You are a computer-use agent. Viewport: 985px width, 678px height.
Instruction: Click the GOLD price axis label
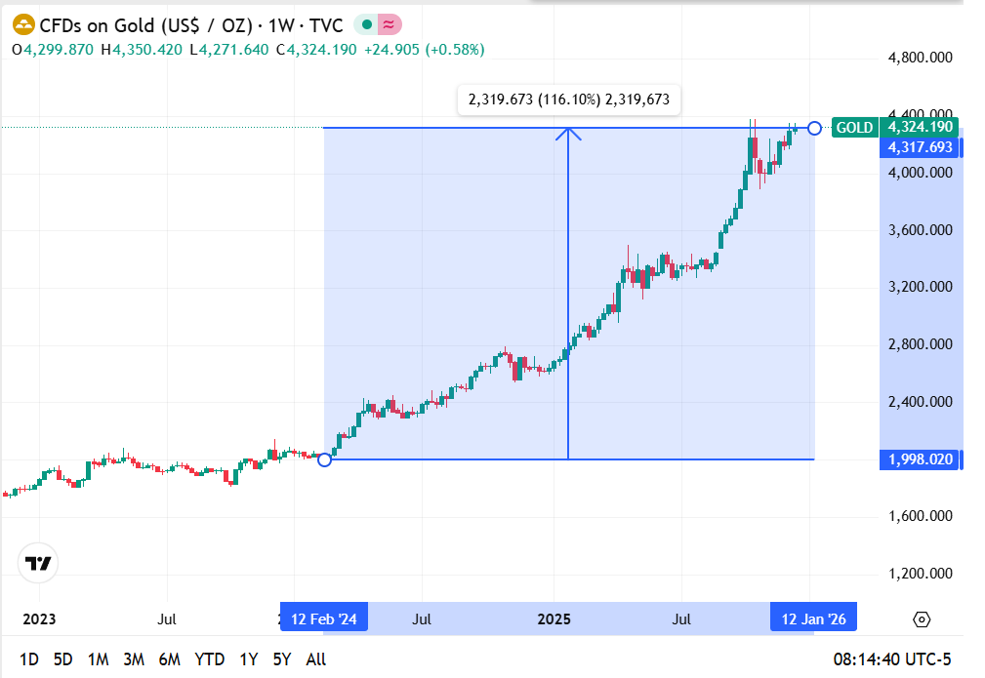pyautogui.click(x=854, y=128)
